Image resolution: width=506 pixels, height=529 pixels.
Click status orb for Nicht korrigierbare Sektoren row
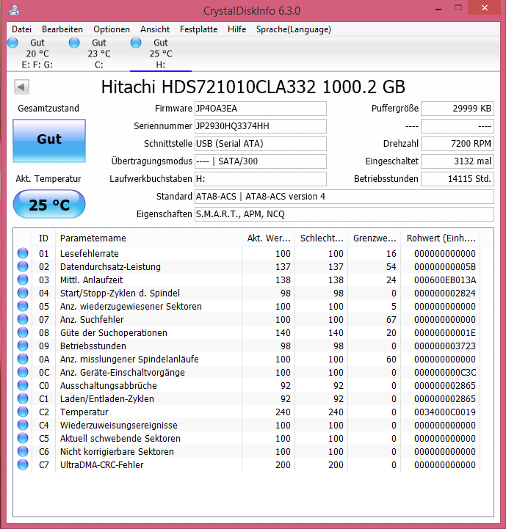tap(23, 451)
